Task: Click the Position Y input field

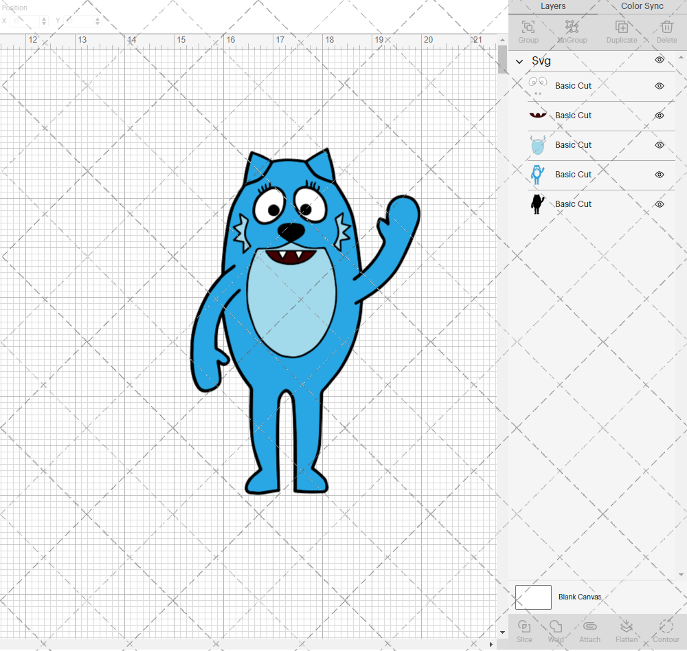Action: click(79, 21)
